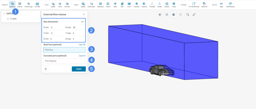Run the Fix interferences tool
256x109 pixels.
194,4
